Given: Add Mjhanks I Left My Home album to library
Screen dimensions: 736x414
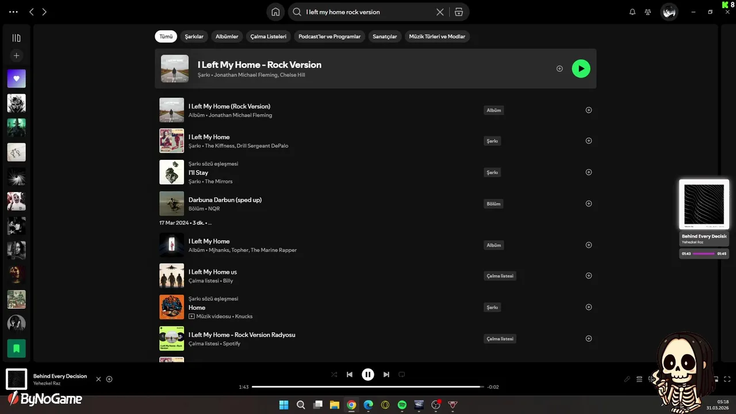Looking at the screenshot, I should point(589,245).
